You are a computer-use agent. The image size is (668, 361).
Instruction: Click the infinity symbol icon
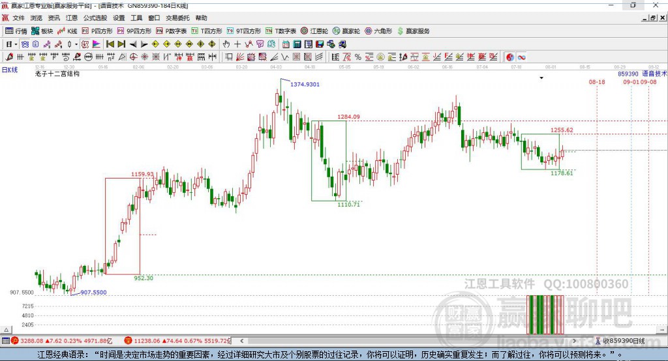[521, 57]
